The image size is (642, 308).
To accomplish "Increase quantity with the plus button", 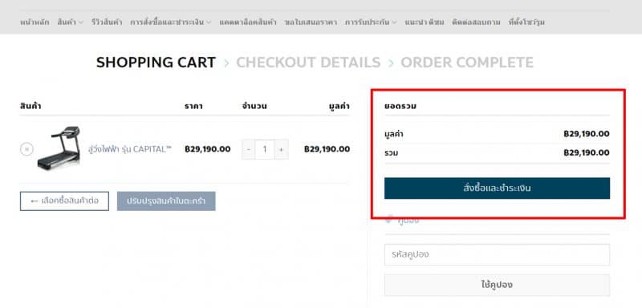I will coord(282,149).
